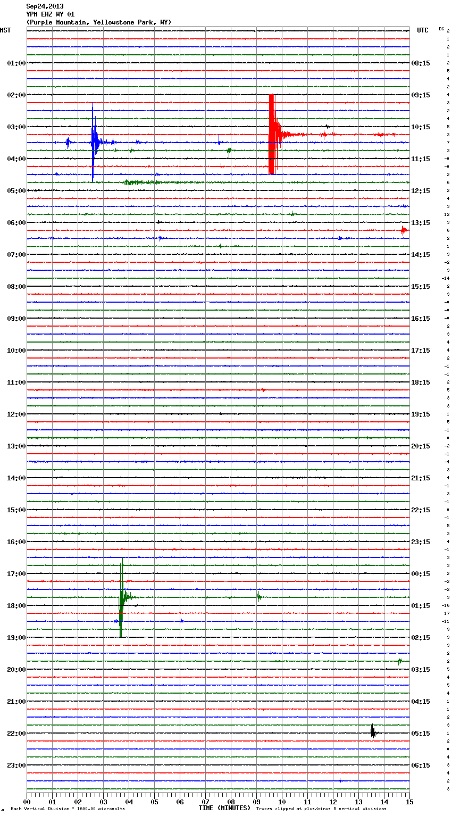Click minute label 03 on bottom axis
Viewport: 452px width, 816px height.
click(103, 802)
